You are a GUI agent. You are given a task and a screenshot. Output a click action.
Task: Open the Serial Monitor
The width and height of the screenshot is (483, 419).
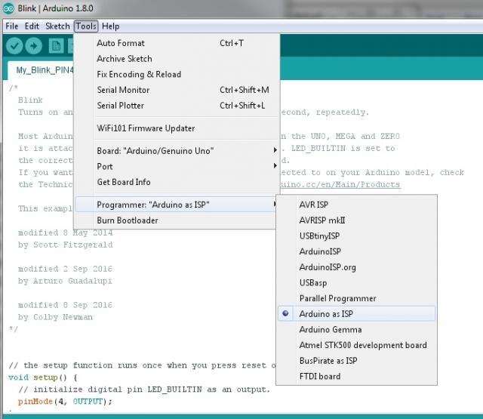(x=177, y=90)
